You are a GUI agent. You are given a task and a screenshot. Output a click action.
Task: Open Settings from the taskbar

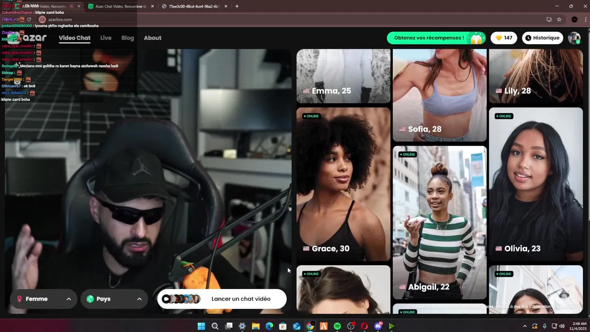click(x=242, y=326)
